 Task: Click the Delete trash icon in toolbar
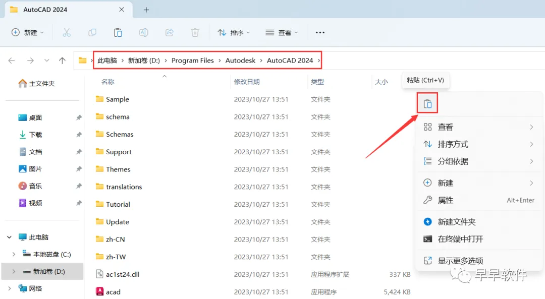(x=195, y=33)
